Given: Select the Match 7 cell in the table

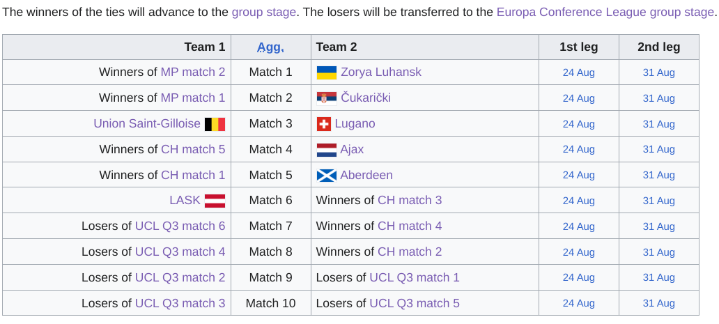Looking at the screenshot, I should 270,226.
